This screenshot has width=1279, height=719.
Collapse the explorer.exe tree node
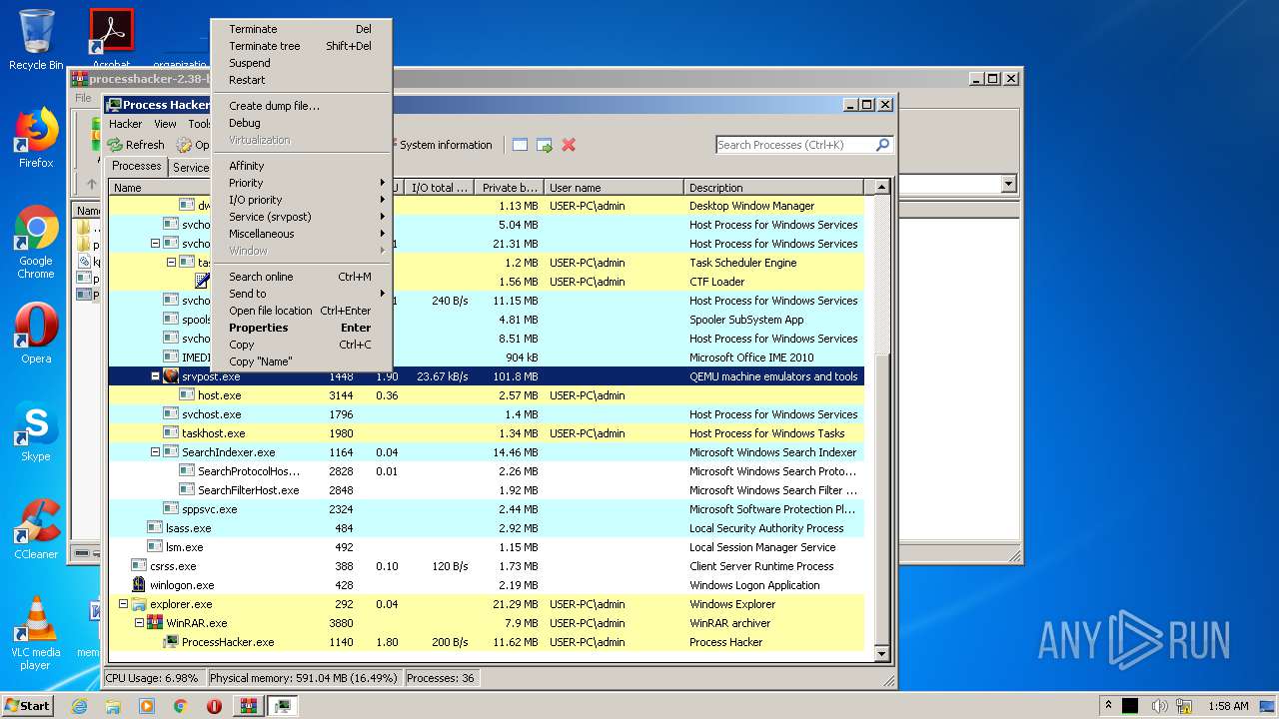click(x=123, y=604)
